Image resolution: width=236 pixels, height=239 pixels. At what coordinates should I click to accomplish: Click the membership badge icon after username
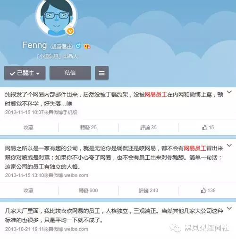(x=87, y=46)
